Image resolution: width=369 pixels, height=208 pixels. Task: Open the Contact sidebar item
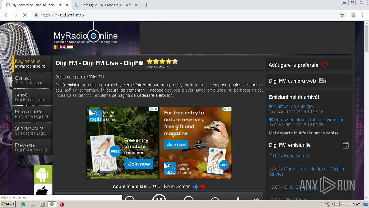click(32, 80)
